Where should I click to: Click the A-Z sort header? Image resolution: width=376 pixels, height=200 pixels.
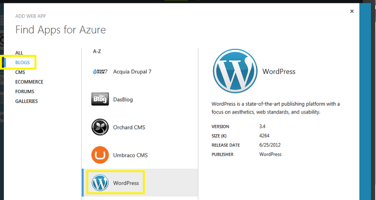97,52
